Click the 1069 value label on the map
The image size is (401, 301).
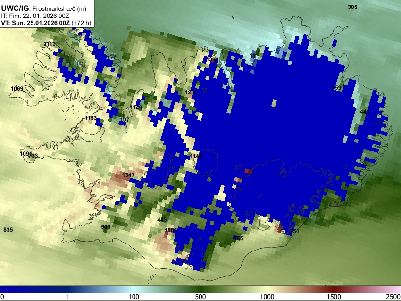[17, 89]
